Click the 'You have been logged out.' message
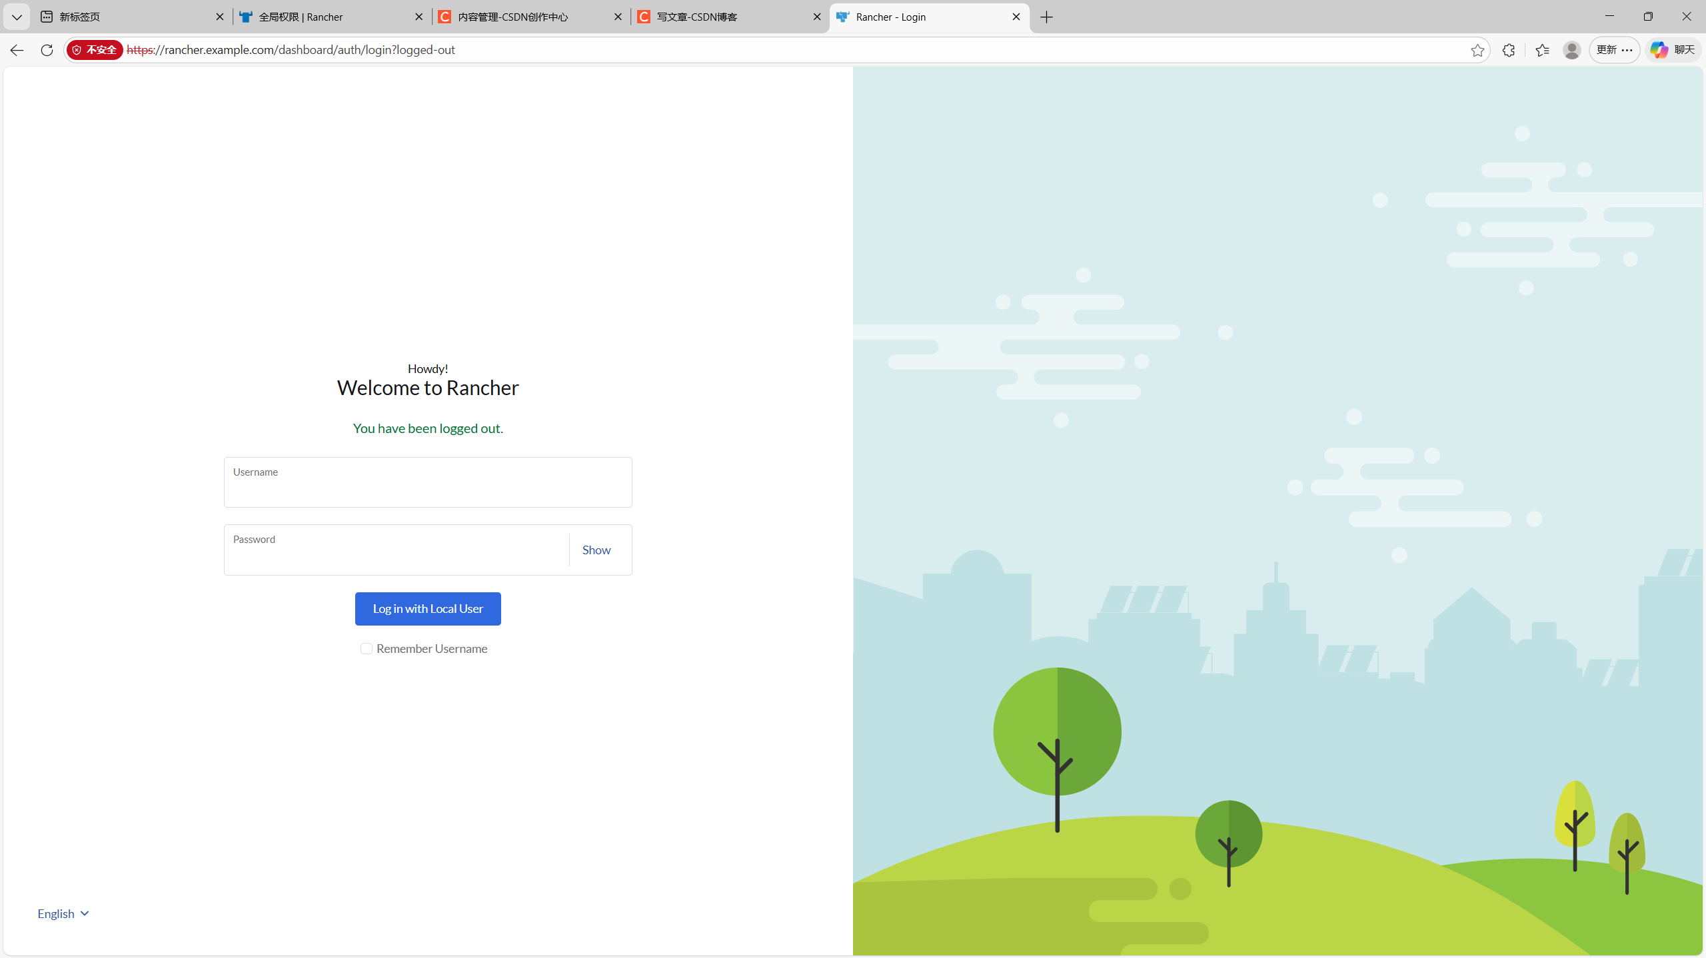 click(428, 428)
